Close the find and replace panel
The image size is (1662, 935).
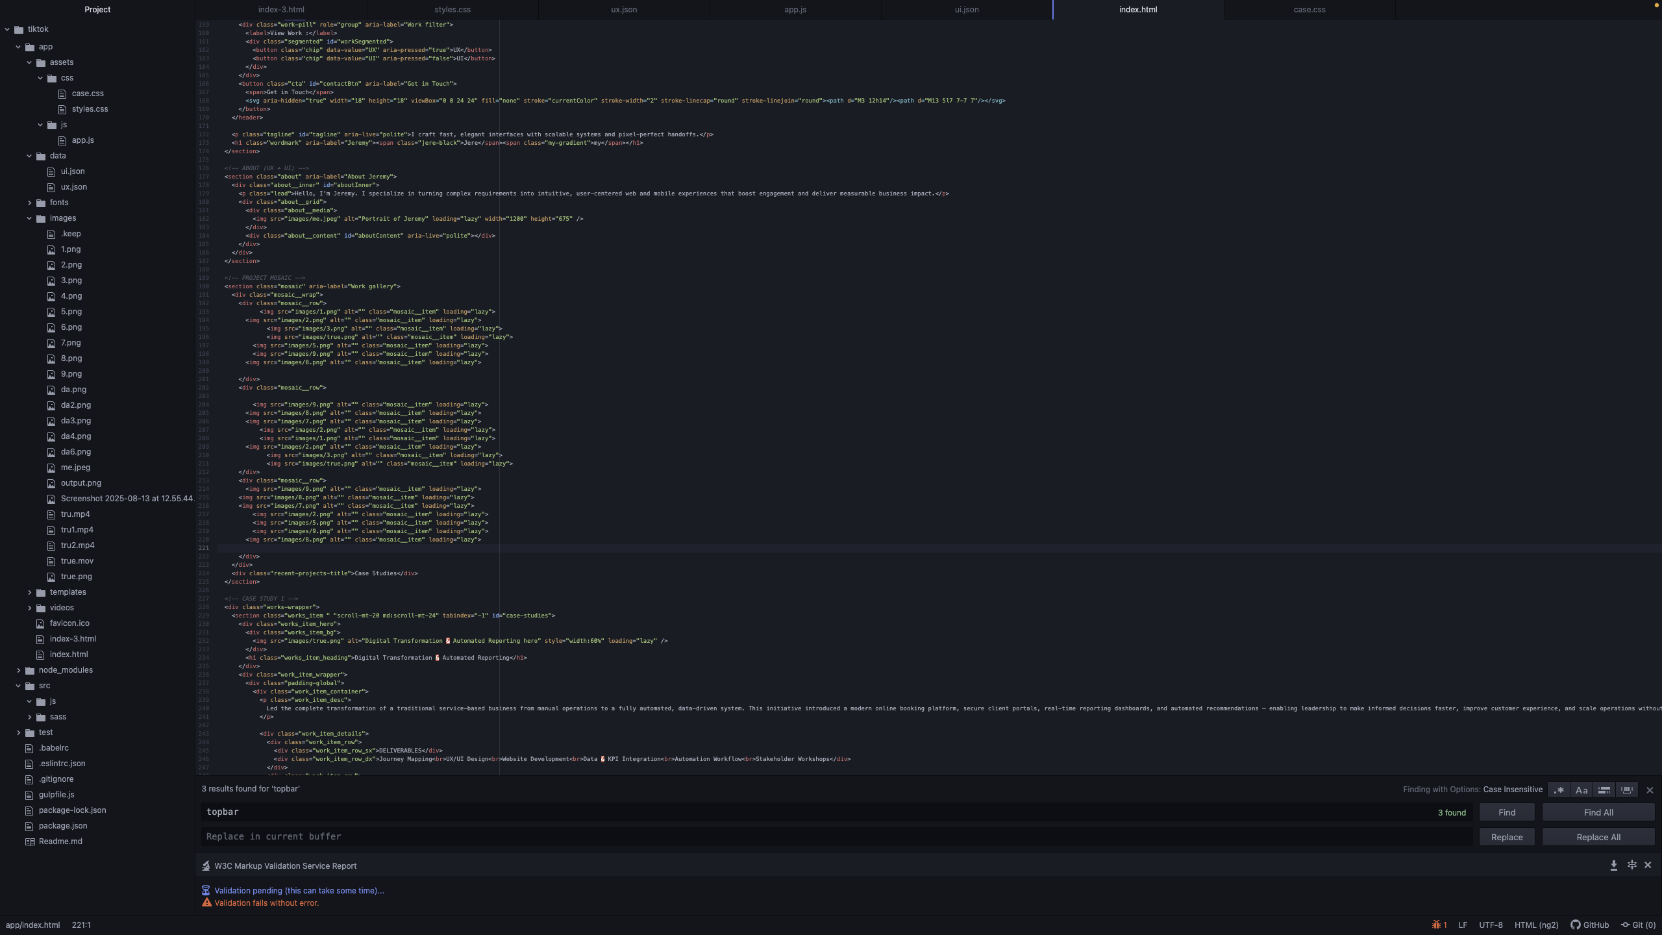pos(1650,790)
